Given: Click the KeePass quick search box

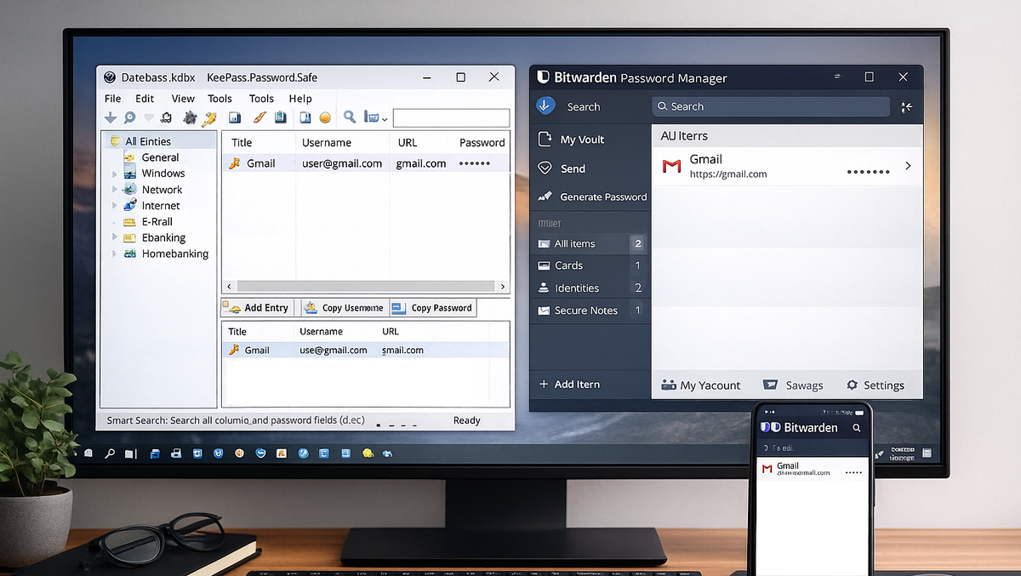Looking at the screenshot, I should click(451, 118).
